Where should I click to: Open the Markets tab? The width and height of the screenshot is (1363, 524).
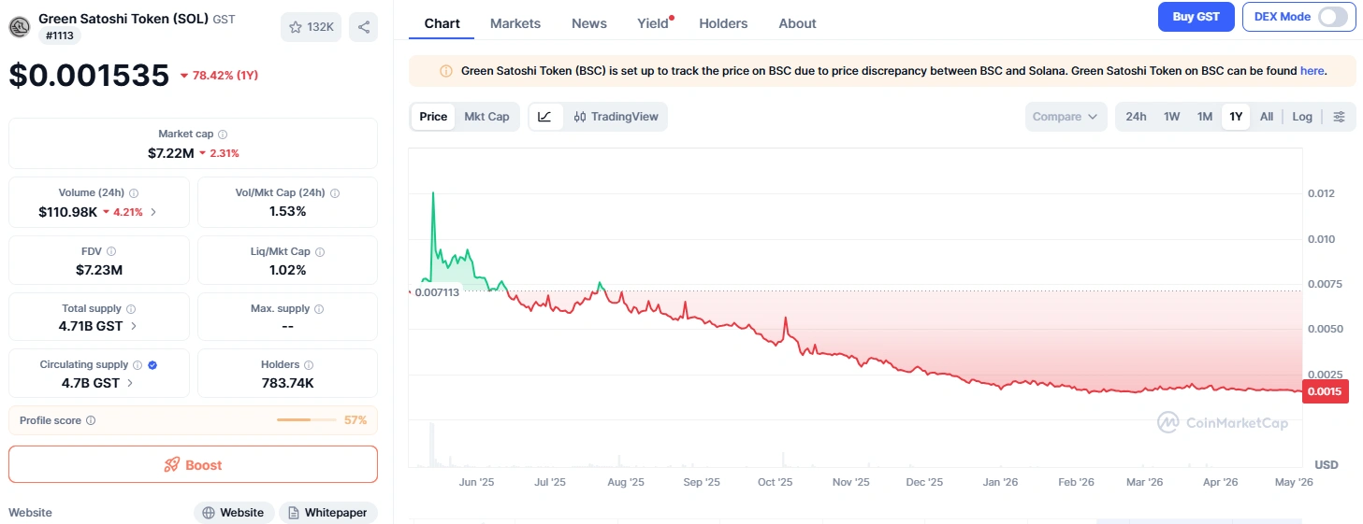[x=515, y=23]
